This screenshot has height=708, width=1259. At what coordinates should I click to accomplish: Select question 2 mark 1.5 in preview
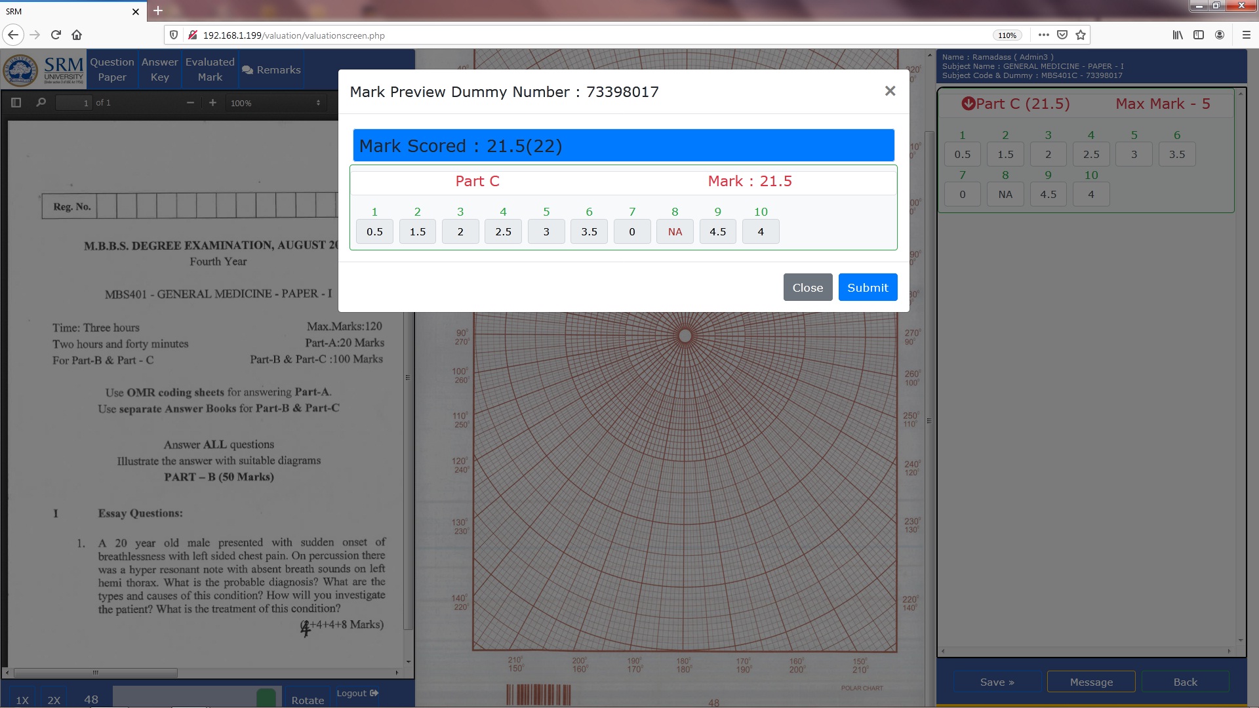point(418,231)
